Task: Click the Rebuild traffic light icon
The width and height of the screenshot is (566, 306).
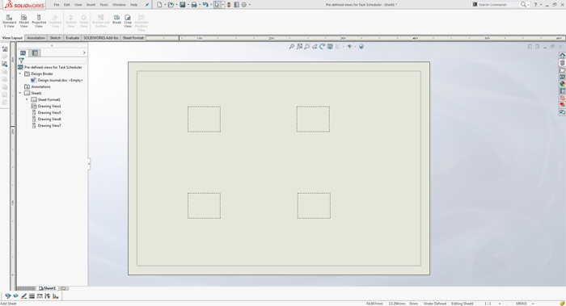Action: [x=229, y=5]
